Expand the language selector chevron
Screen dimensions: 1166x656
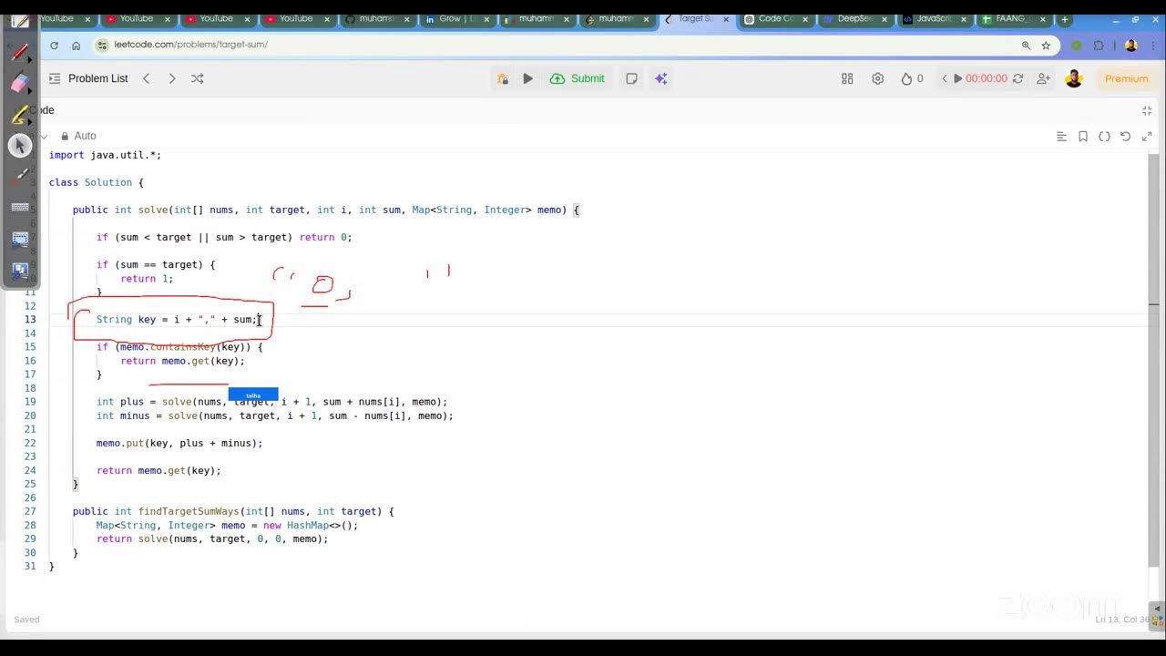(x=44, y=137)
